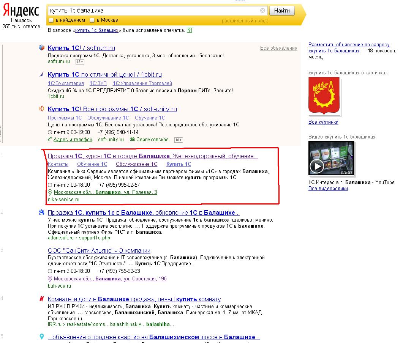Open 'Обучение 1С' under soft-unity.ru ad
The image size is (403, 343).
tap(150, 118)
